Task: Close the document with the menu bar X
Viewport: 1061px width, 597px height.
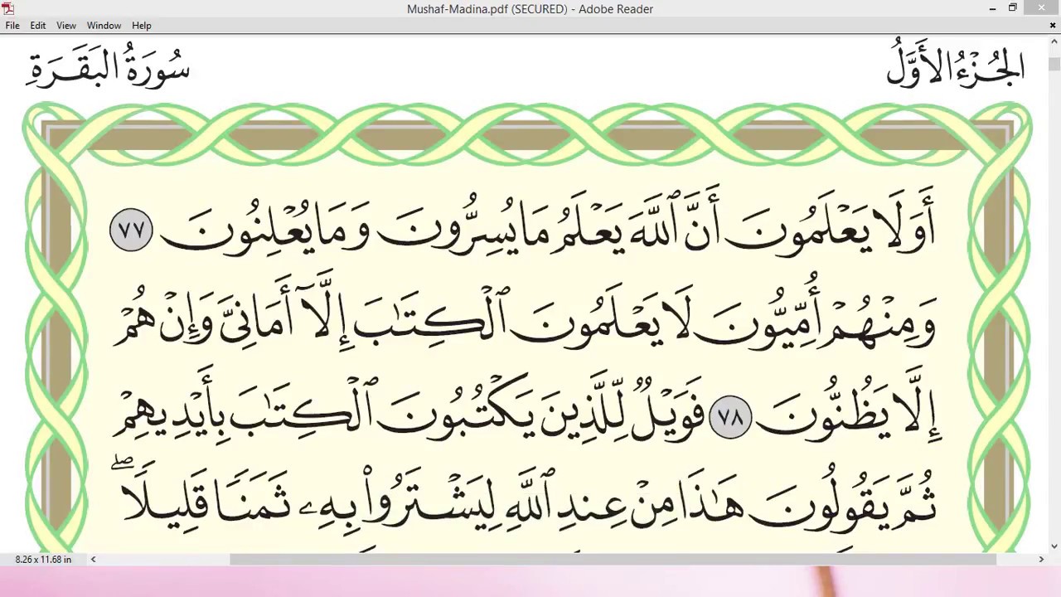Action: [1053, 26]
